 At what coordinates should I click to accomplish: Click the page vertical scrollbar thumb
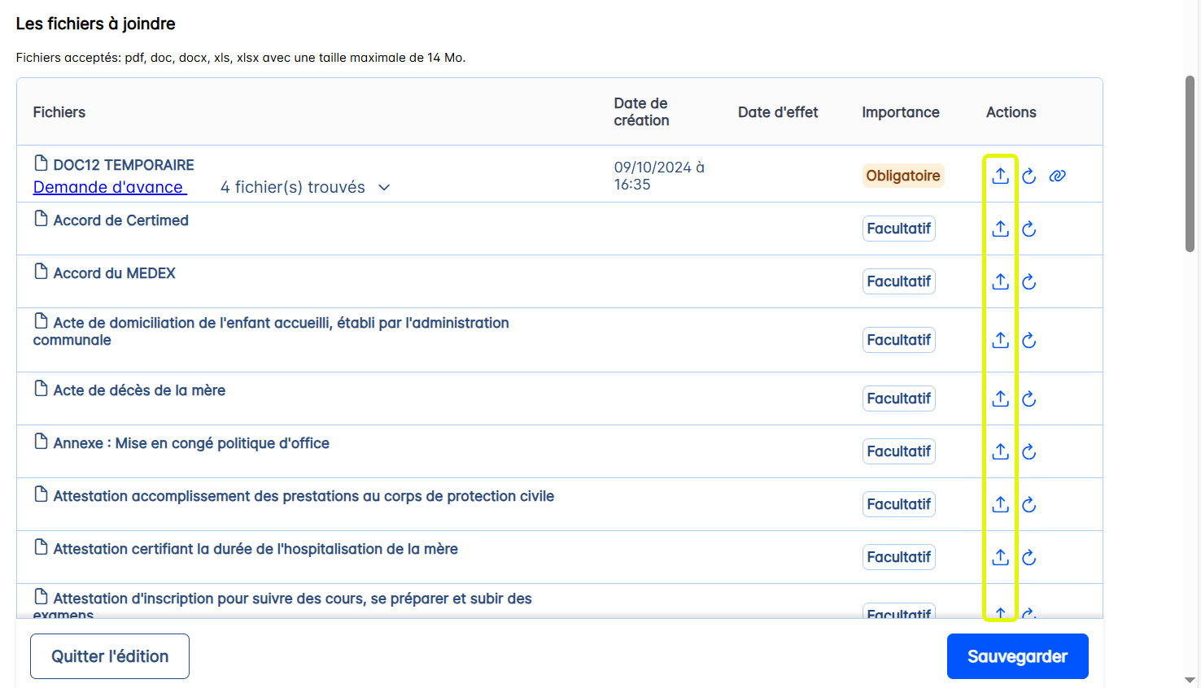click(1190, 163)
